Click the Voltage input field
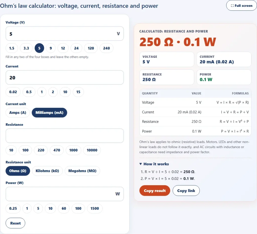 (x=65, y=34)
